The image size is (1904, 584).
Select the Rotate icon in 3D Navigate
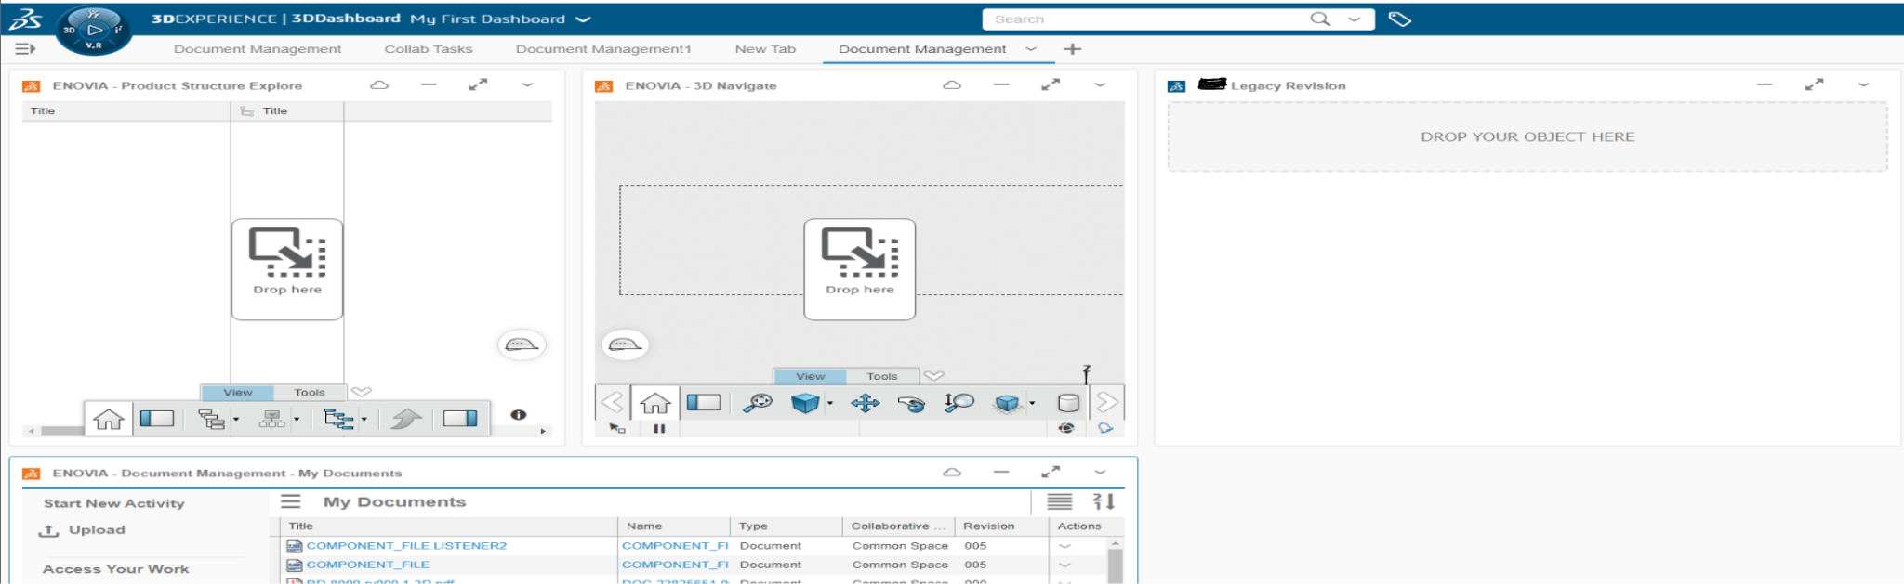click(912, 403)
